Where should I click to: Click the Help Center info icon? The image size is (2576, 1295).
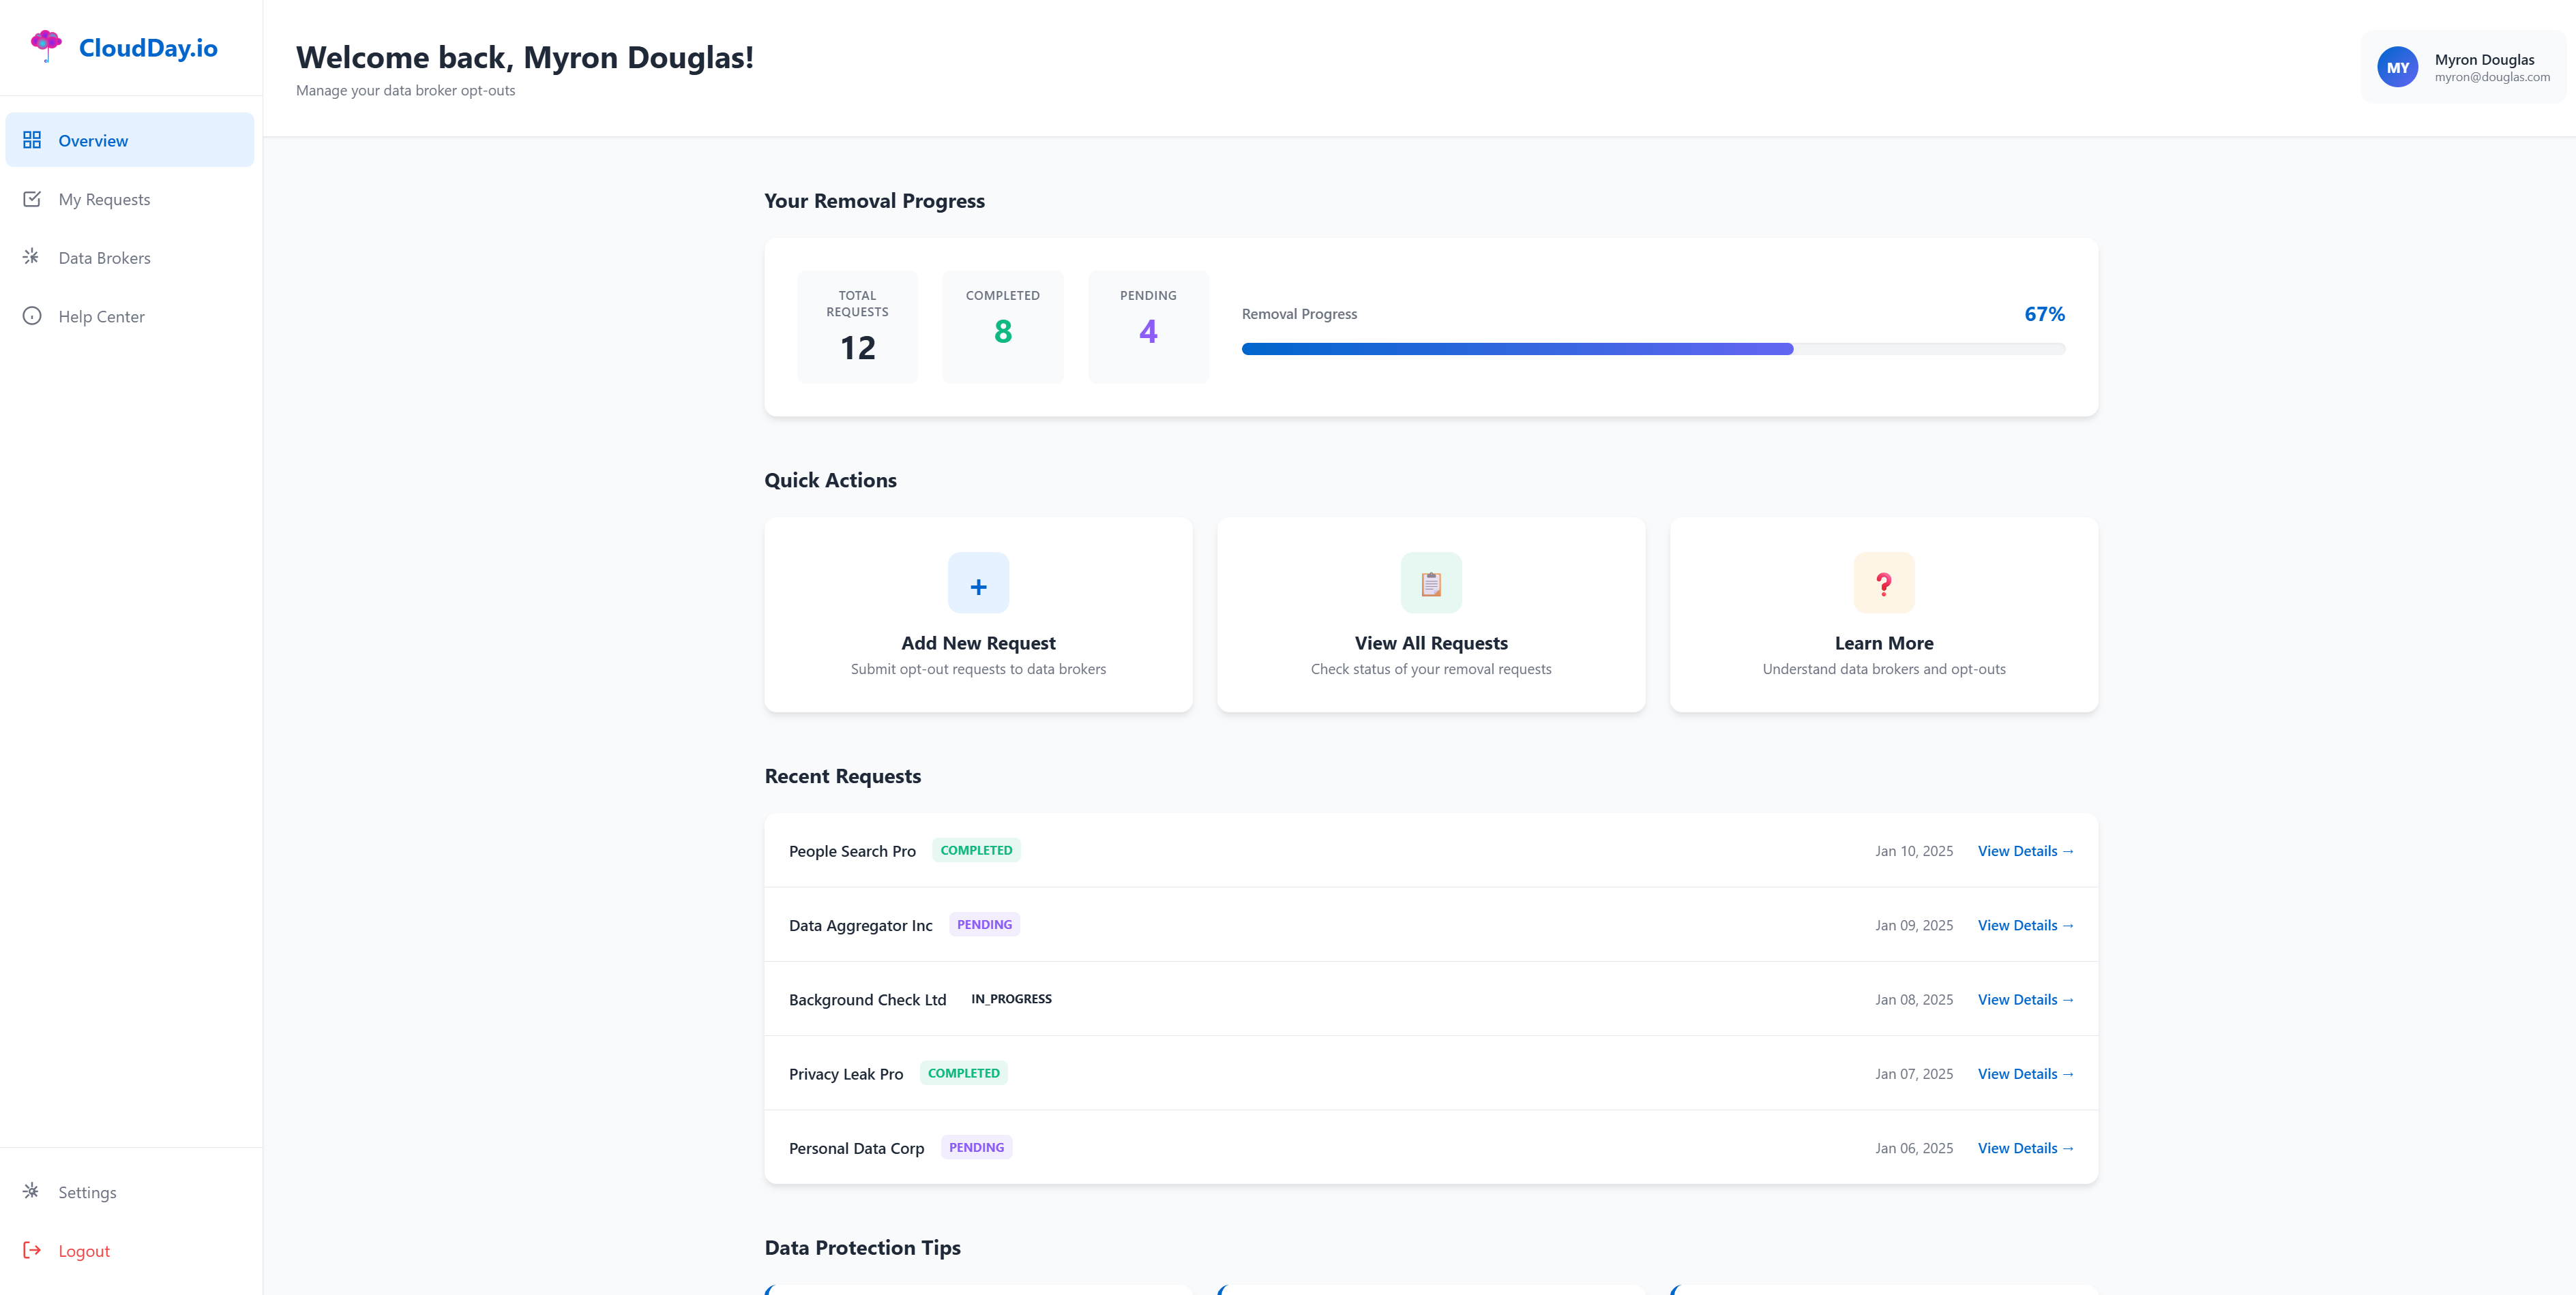pyautogui.click(x=32, y=316)
